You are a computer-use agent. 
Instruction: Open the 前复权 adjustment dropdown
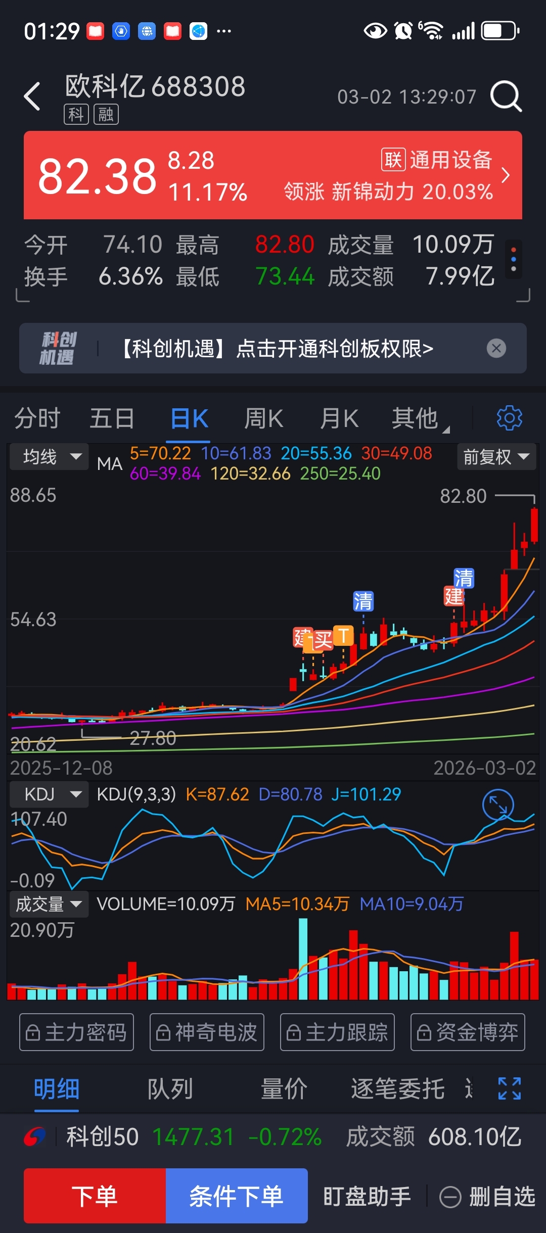496,457
